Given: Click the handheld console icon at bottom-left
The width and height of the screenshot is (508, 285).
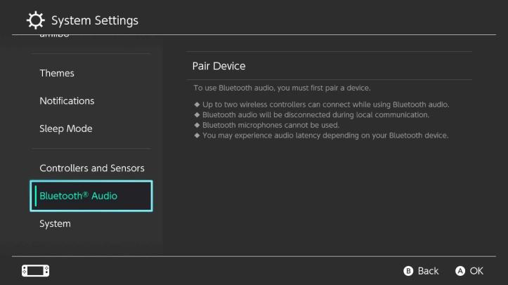Looking at the screenshot, I should tap(36, 270).
